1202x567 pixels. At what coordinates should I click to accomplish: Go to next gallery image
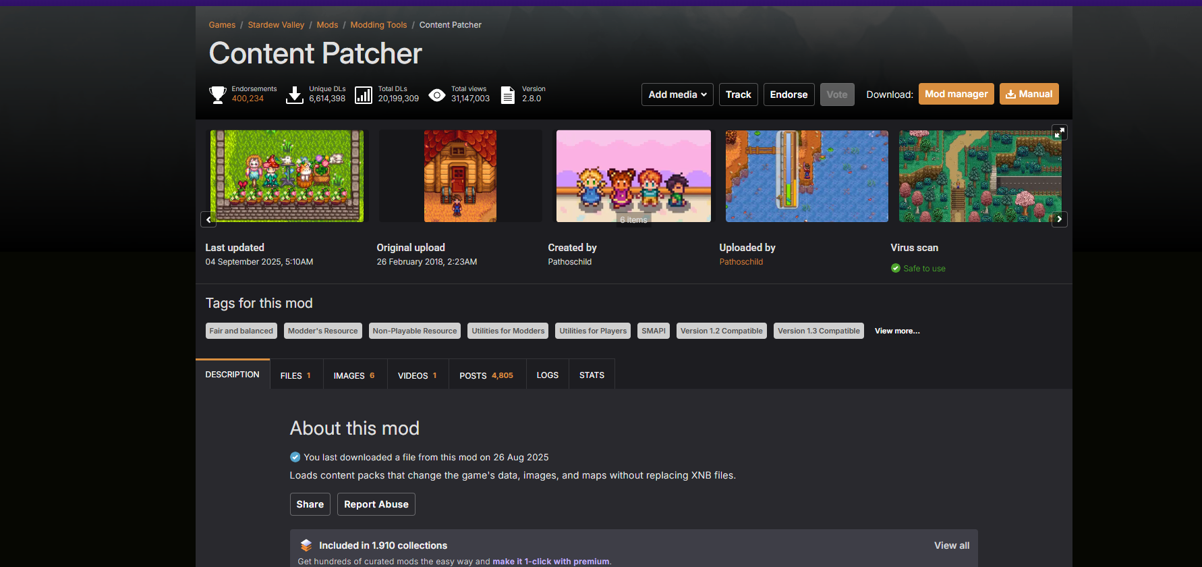click(x=1059, y=219)
